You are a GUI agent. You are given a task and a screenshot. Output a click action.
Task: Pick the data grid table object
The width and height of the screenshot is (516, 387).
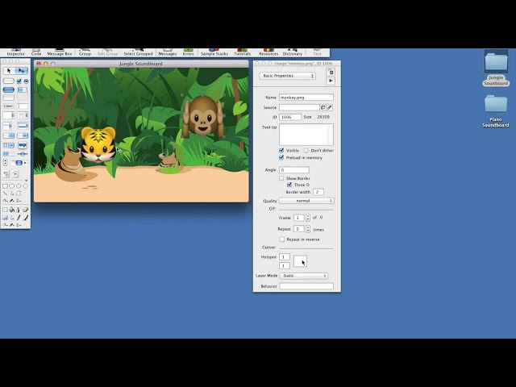[x=23, y=115]
